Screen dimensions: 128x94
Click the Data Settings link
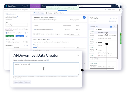click(112, 21)
